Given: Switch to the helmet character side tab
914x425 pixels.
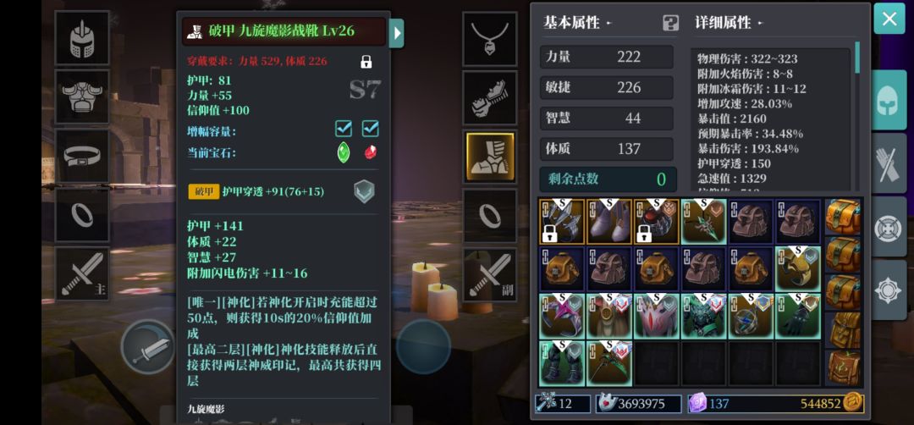Looking at the screenshot, I should 889,100.
